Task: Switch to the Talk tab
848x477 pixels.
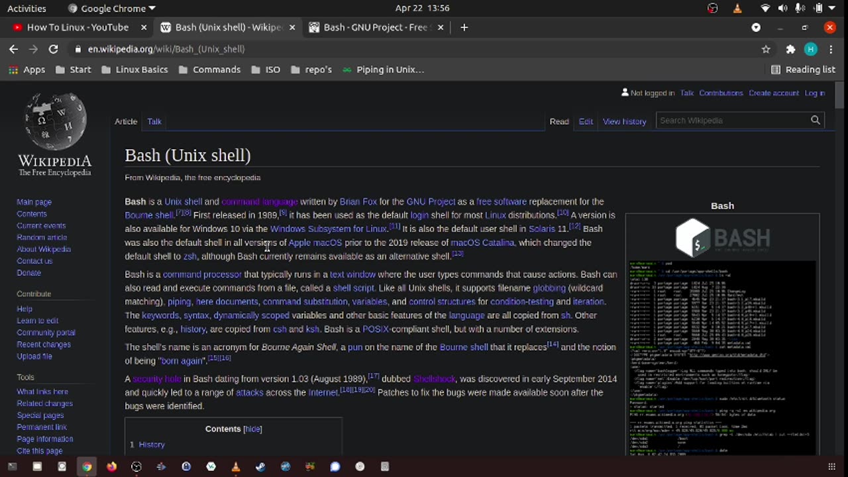Action: tap(154, 121)
